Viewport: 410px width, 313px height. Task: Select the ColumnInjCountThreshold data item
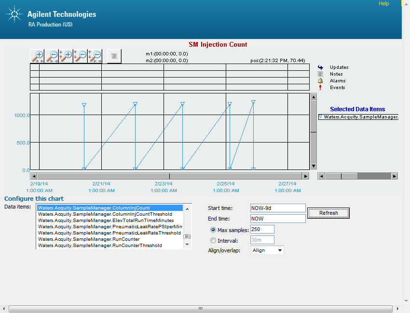click(105, 214)
